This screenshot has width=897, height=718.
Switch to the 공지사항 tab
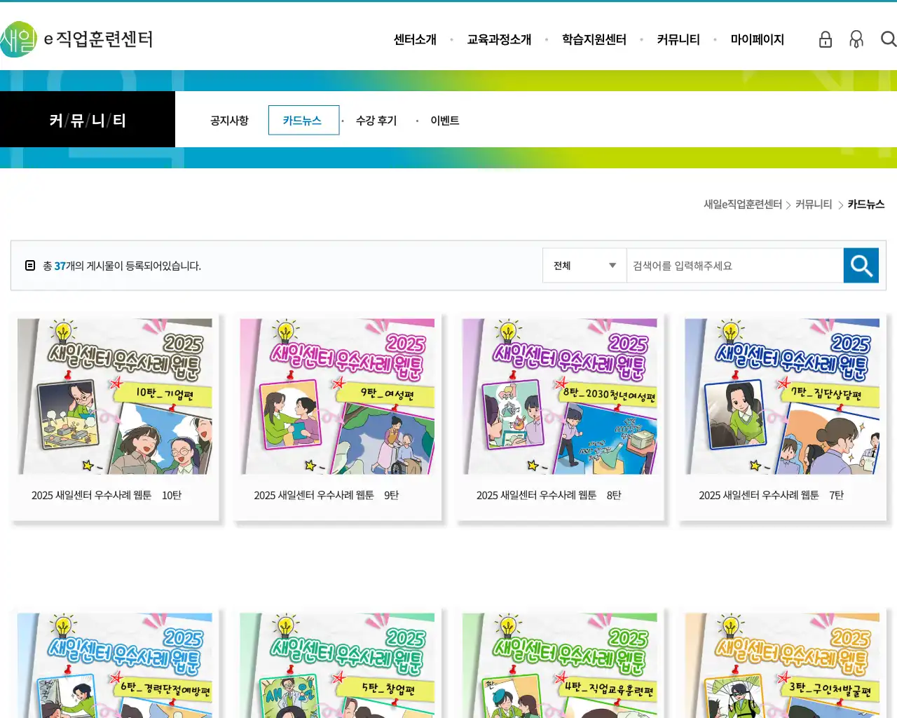coord(229,121)
